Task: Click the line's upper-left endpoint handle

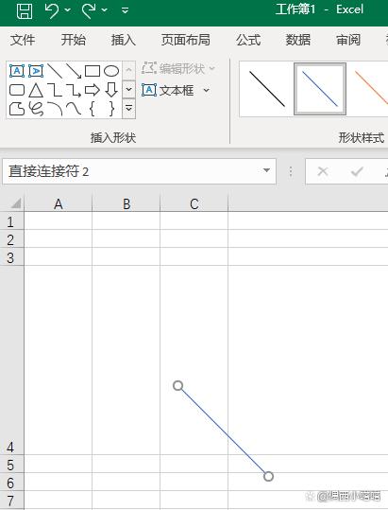Action: pyautogui.click(x=177, y=386)
